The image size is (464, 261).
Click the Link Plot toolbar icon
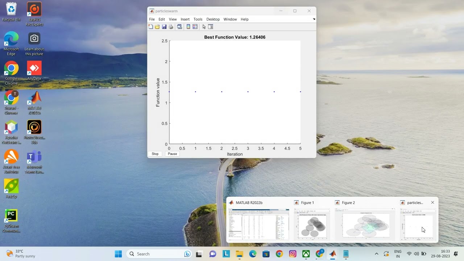coord(179,27)
